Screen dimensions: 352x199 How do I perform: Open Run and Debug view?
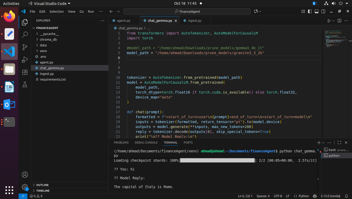point(25,60)
